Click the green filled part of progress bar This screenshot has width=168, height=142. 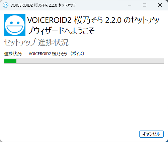pos(10,61)
